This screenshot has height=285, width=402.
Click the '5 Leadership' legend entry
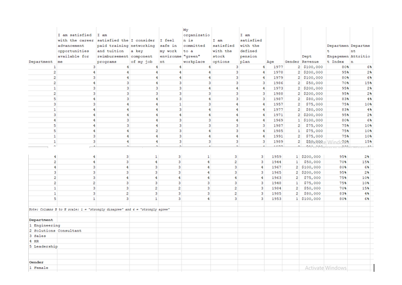[43, 246]
